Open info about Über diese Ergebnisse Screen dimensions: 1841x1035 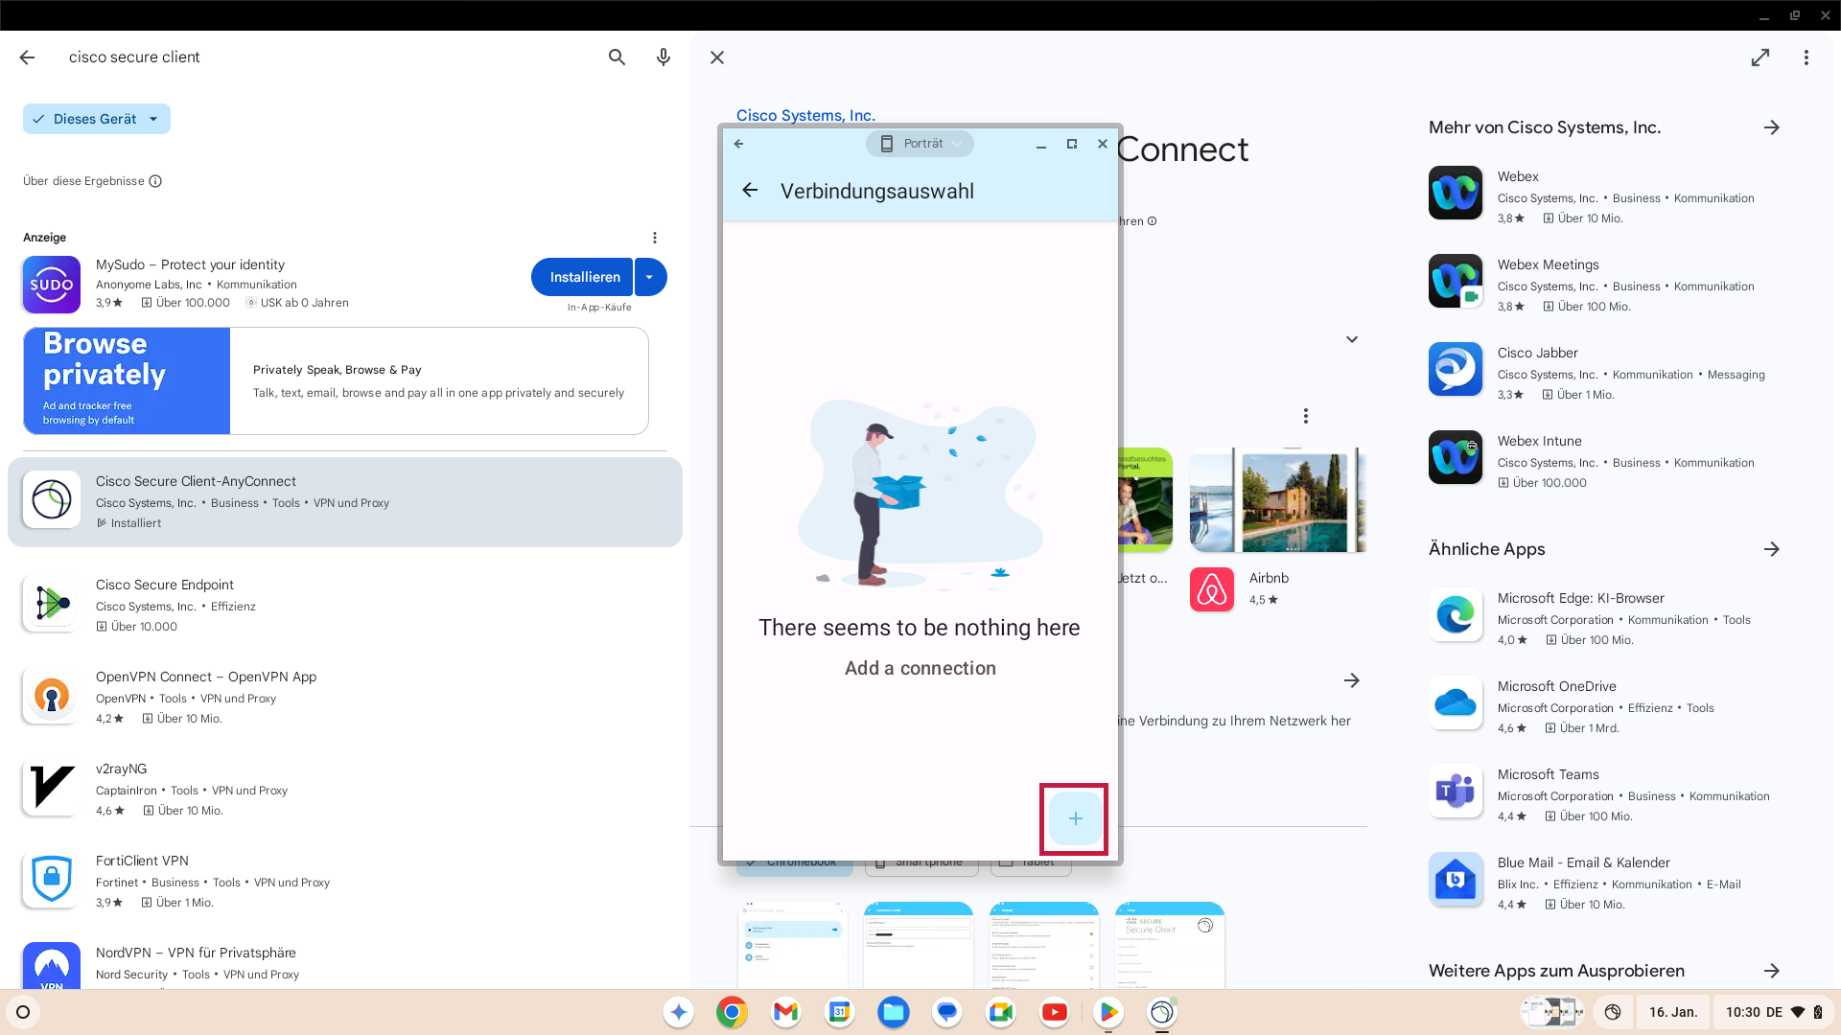pos(155,181)
